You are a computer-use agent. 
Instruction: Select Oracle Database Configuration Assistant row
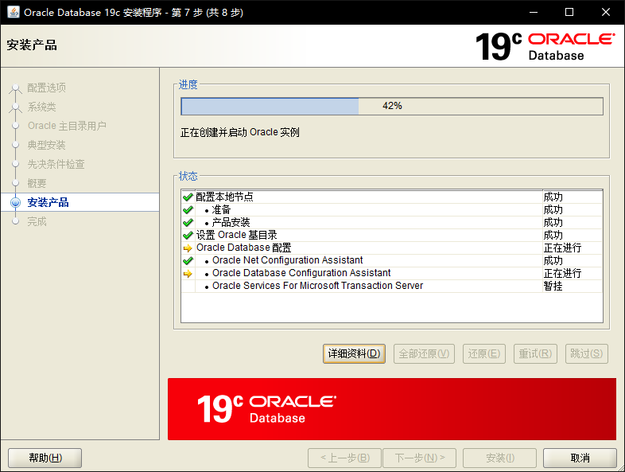click(x=392, y=274)
